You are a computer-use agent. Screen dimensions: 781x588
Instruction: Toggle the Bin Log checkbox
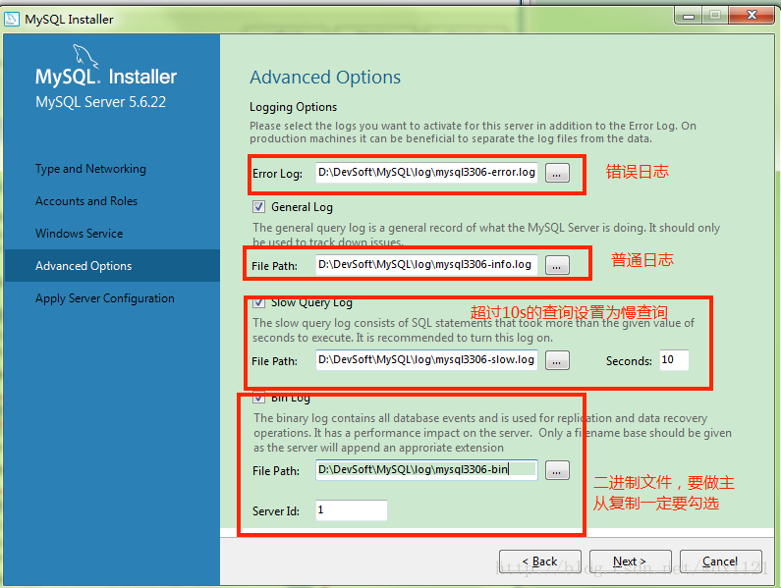(x=258, y=398)
